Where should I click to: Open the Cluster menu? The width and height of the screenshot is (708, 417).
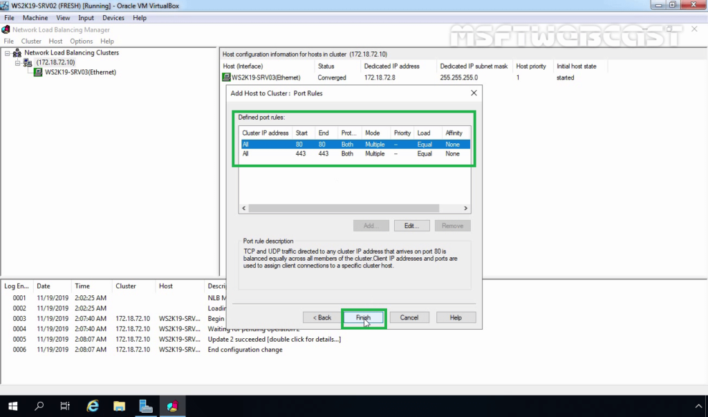pyautogui.click(x=31, y=41)
